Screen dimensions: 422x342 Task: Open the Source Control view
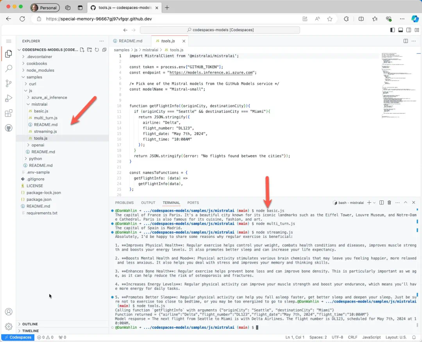tap(8, 83)
